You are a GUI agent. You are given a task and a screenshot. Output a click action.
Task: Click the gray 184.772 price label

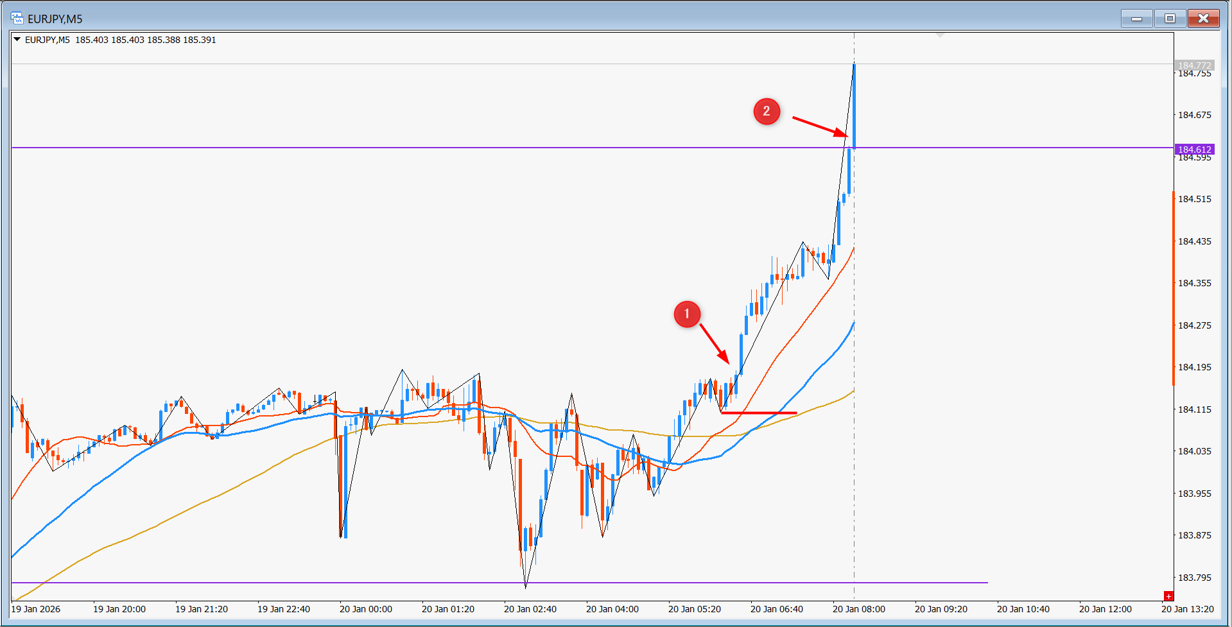coord(1195,65)
